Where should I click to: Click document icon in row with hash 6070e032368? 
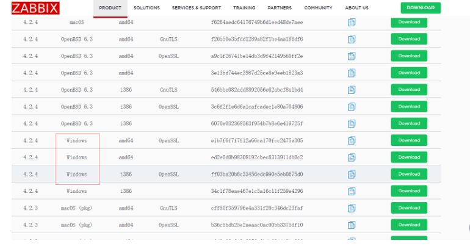pos(352,123)
